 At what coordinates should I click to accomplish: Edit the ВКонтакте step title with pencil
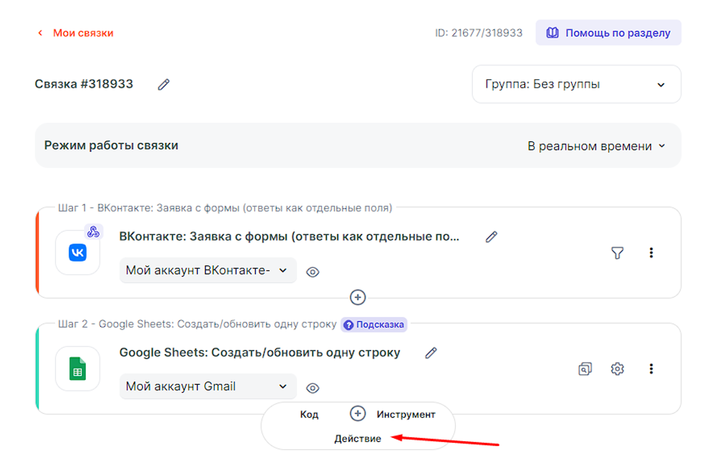[x=491, y=237]
